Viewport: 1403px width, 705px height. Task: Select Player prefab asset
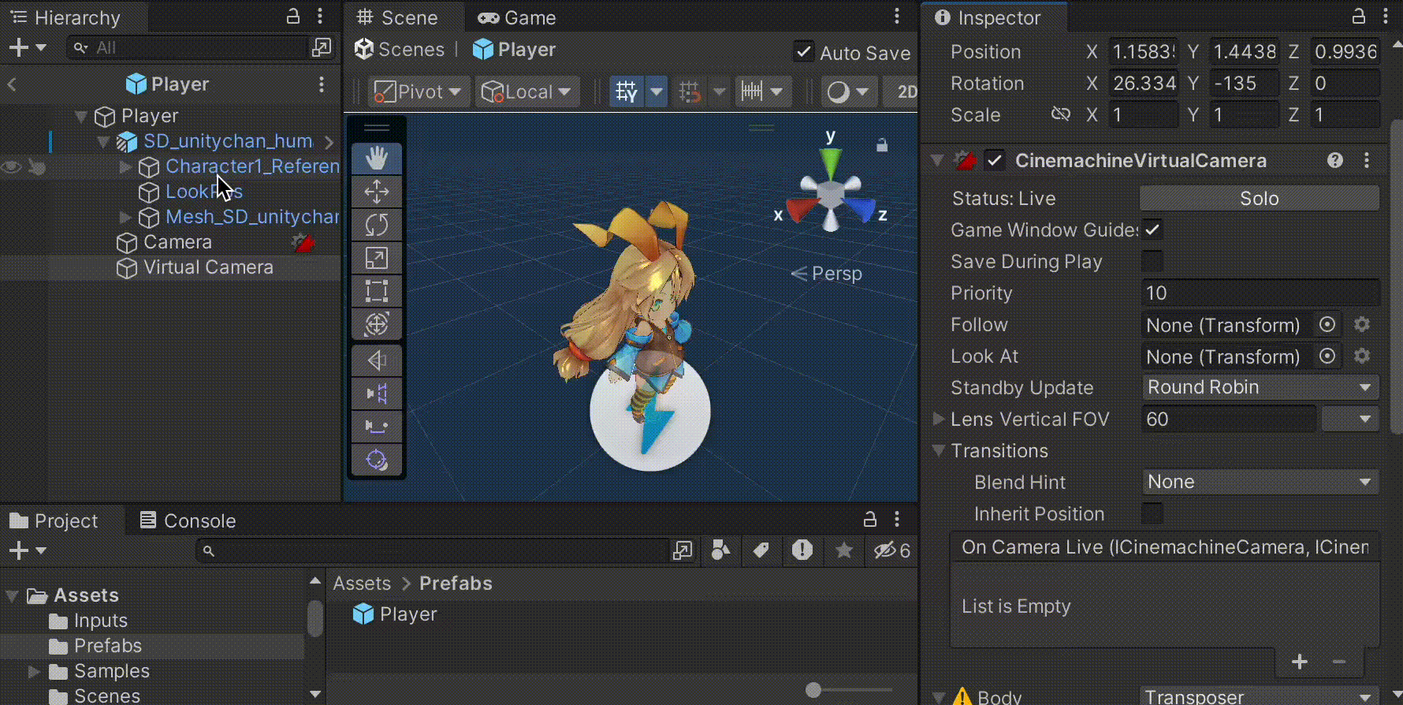click(395, 614)
